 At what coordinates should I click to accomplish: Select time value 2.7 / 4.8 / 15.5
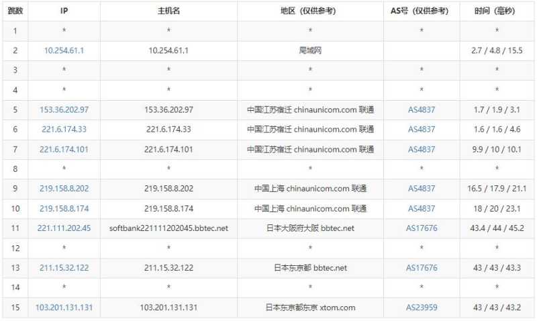point(497,51)
